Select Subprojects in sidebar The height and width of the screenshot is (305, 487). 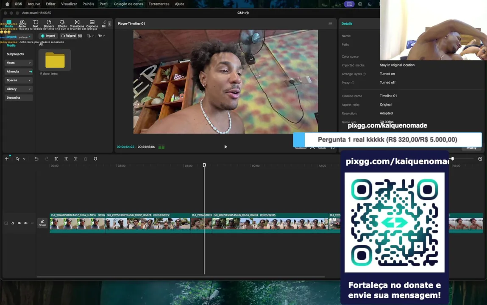click(x=15, y=54)
